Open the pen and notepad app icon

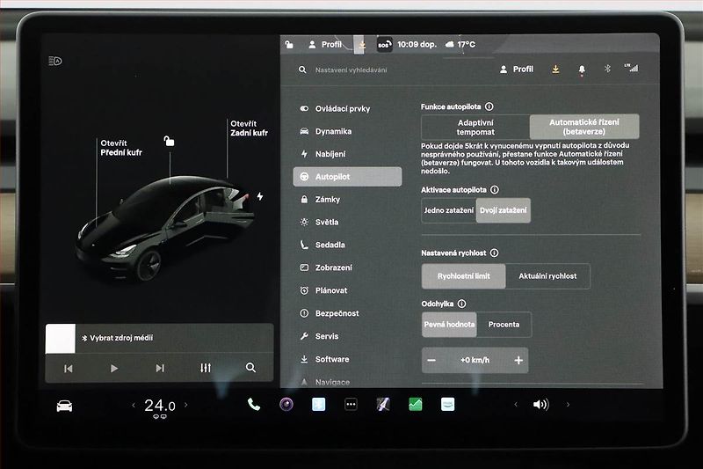(x=383, y=405)
